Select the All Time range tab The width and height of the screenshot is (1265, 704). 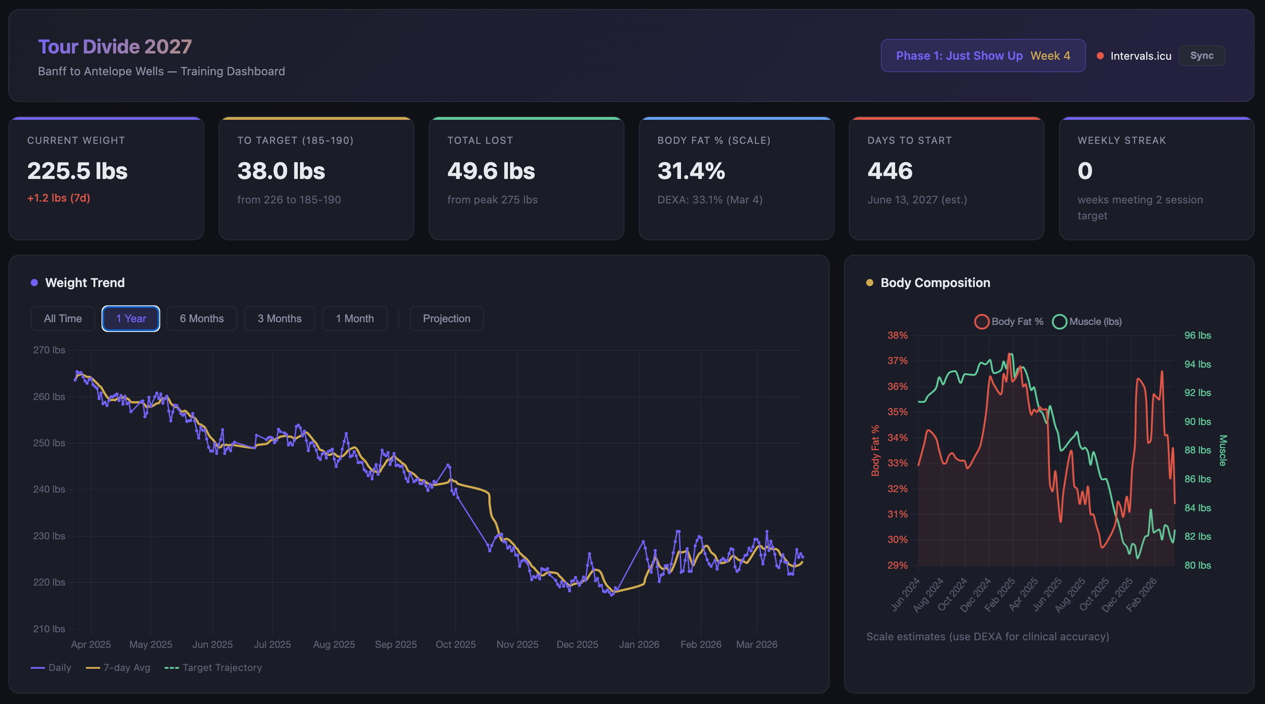point(63,319)
